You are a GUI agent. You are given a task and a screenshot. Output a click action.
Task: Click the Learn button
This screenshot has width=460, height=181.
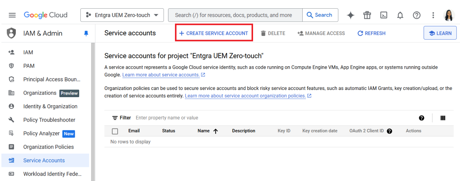coord(440,33)
